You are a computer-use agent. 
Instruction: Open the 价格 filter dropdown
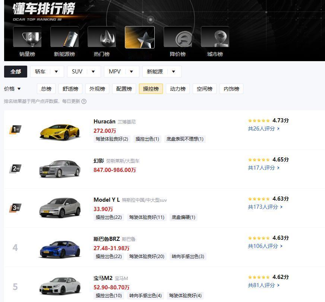[12, 89]
